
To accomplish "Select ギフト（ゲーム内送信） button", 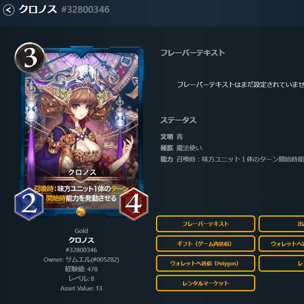I will [205, 244].
